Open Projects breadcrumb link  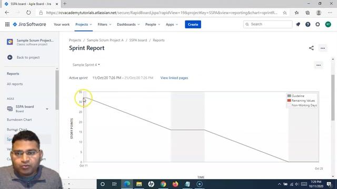coord(75,40)
